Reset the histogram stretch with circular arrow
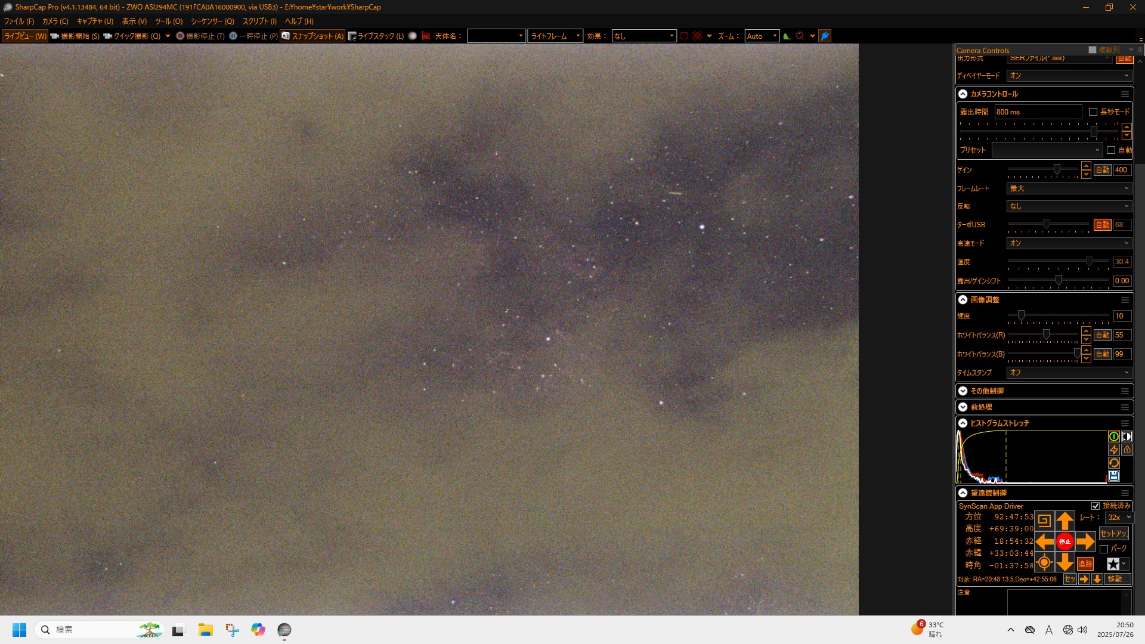 1113,463
